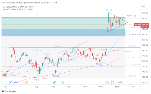Click the earnings E icon near Jun
Image resolution: width=151 pixels, height=94 pixels.
pos(11,82)
